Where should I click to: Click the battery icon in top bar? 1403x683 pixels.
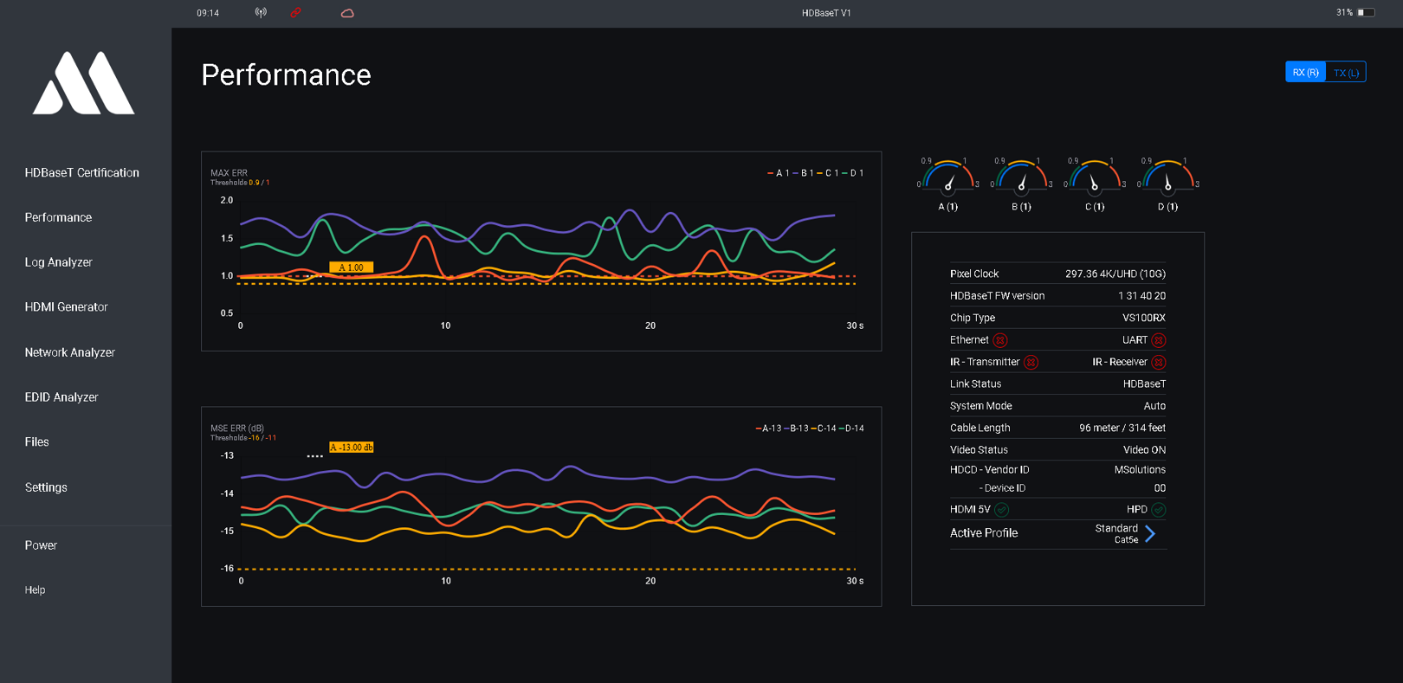(x=1366, y=13)
